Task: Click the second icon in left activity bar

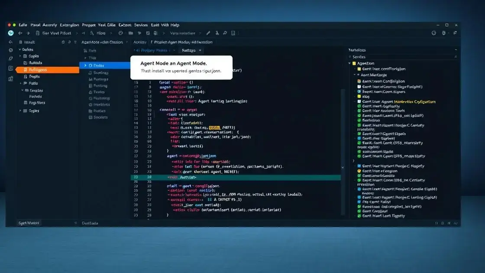Action: (x=11, y=50)
